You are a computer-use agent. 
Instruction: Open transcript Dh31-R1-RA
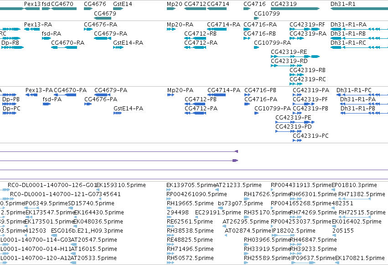[x=359, y=29]
